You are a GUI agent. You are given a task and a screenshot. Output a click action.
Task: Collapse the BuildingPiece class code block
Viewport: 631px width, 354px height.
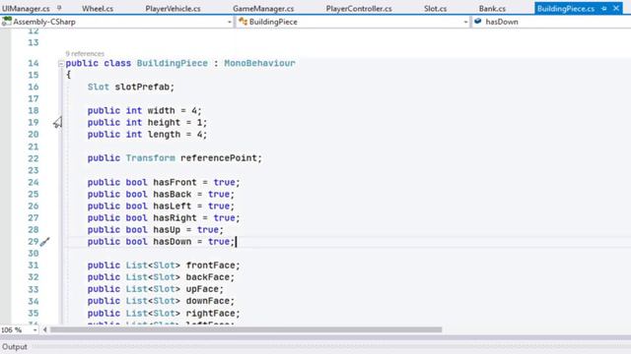(x=61, y=63)
